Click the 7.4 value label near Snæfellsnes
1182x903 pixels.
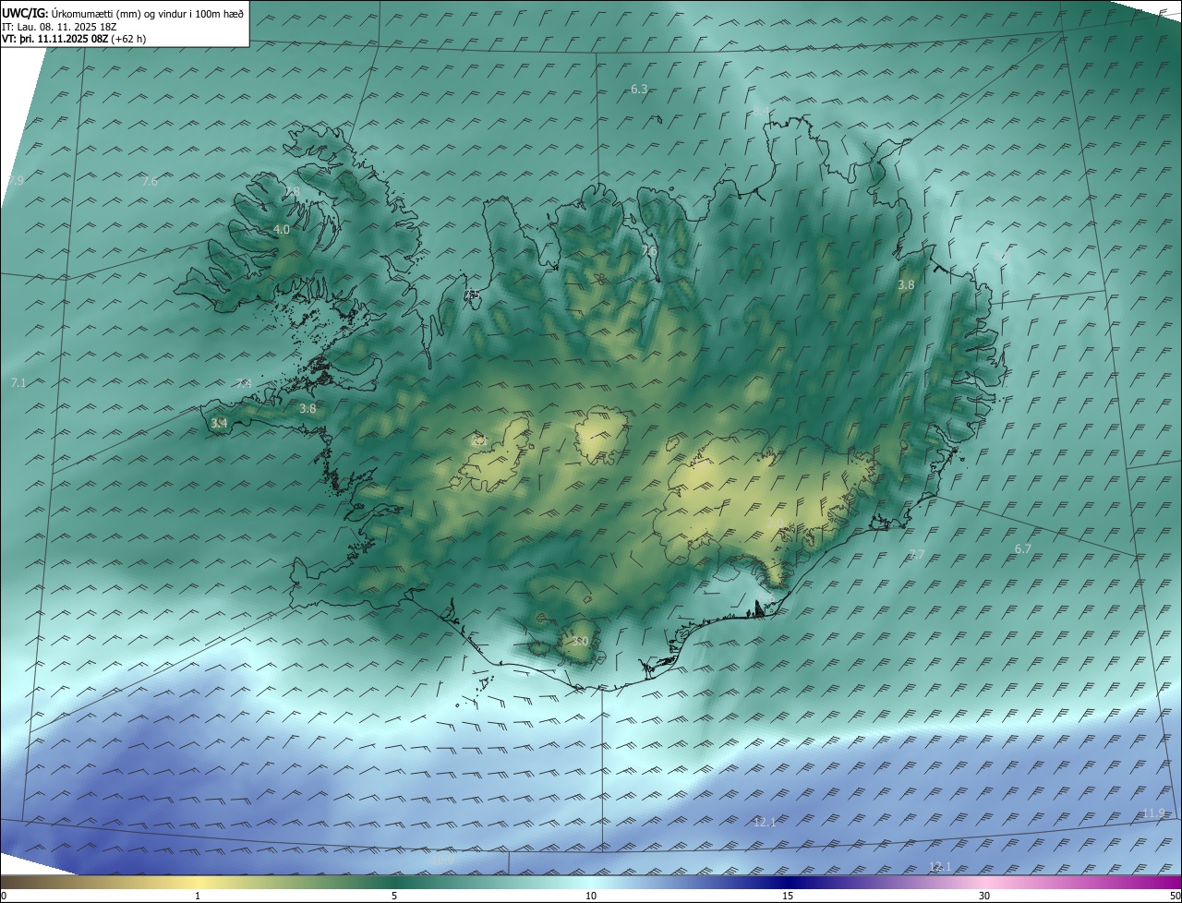tap(243, 383)
